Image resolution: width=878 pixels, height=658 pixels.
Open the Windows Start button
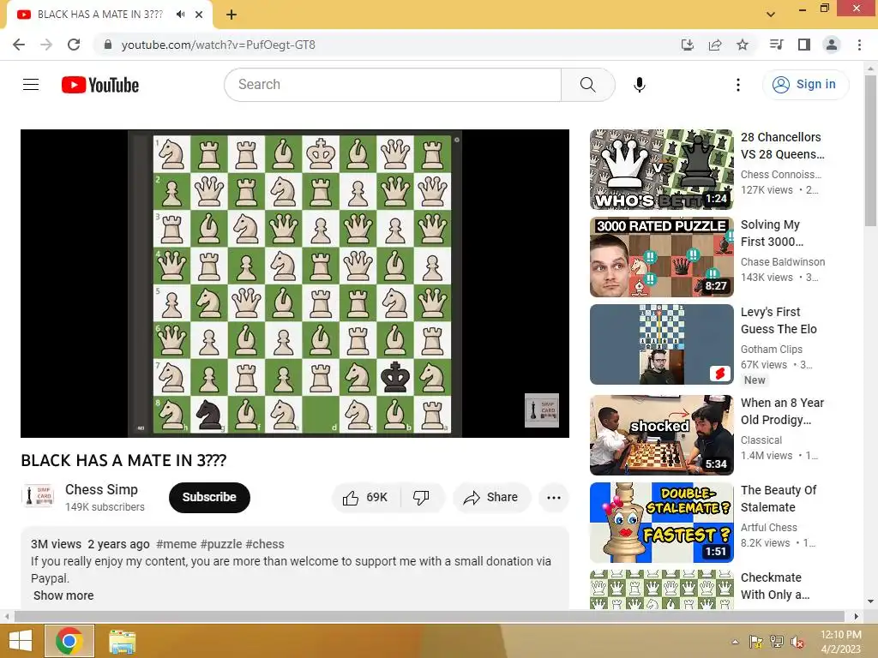tap(21, 641)
